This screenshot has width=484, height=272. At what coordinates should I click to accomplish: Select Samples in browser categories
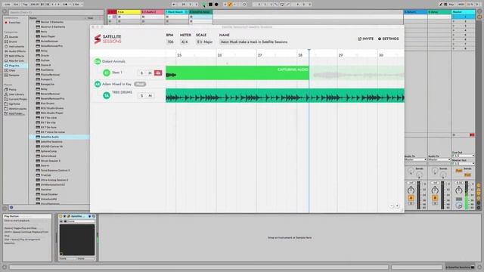click(14, 76)
